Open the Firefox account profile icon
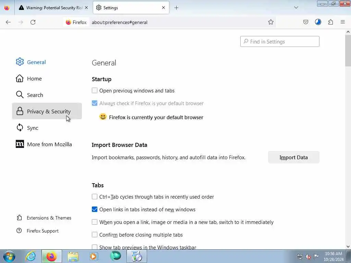The height and width of the screenshot is (263, 351). click(x=318, y=22)
